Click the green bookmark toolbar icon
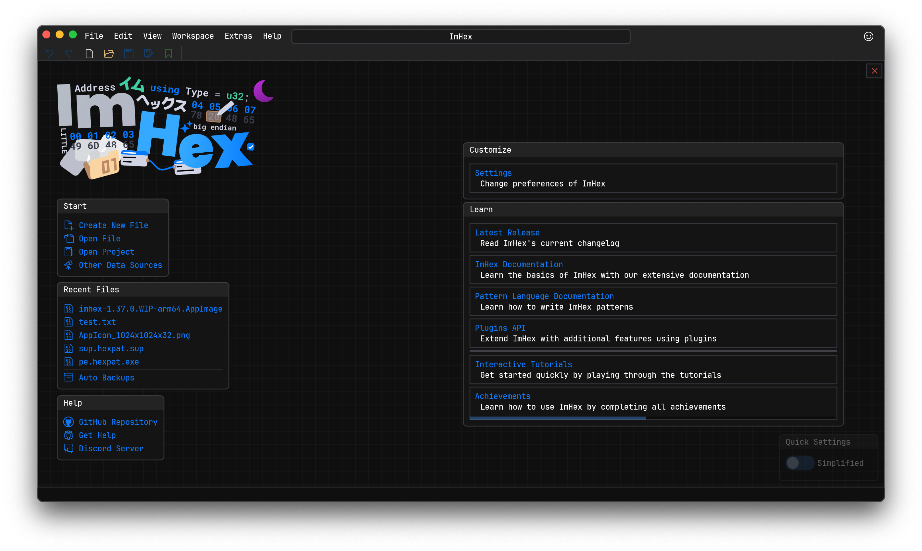922x551 pixels. coord(169,53)
